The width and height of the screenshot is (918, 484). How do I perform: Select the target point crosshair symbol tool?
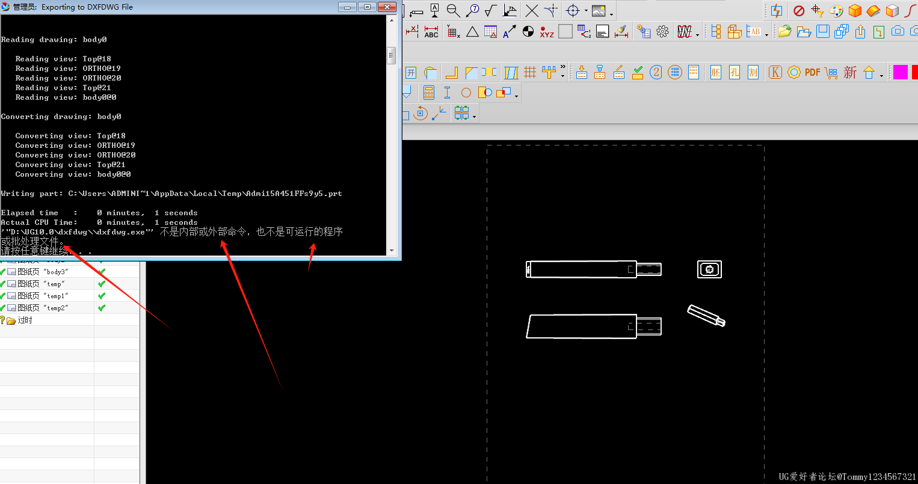click(573, 11)
